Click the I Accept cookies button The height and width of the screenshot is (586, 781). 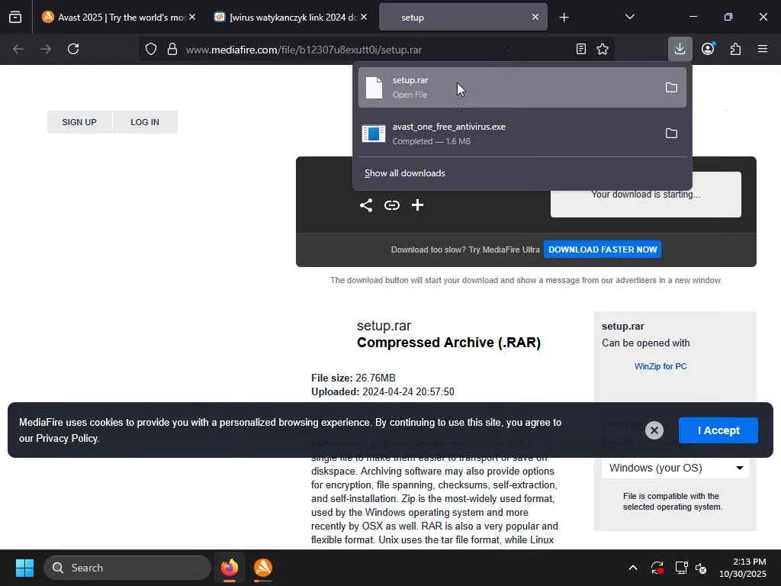[x=718, y=430]
